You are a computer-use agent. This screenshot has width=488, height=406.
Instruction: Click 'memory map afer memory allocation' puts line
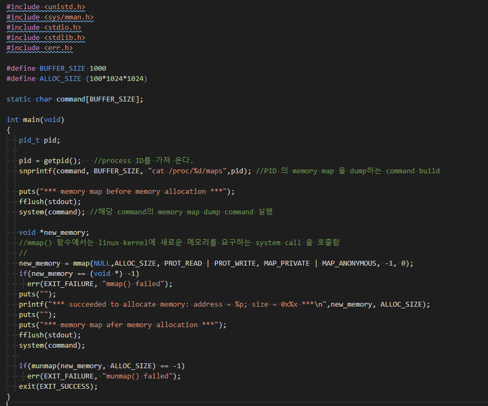tap(123, 326)
